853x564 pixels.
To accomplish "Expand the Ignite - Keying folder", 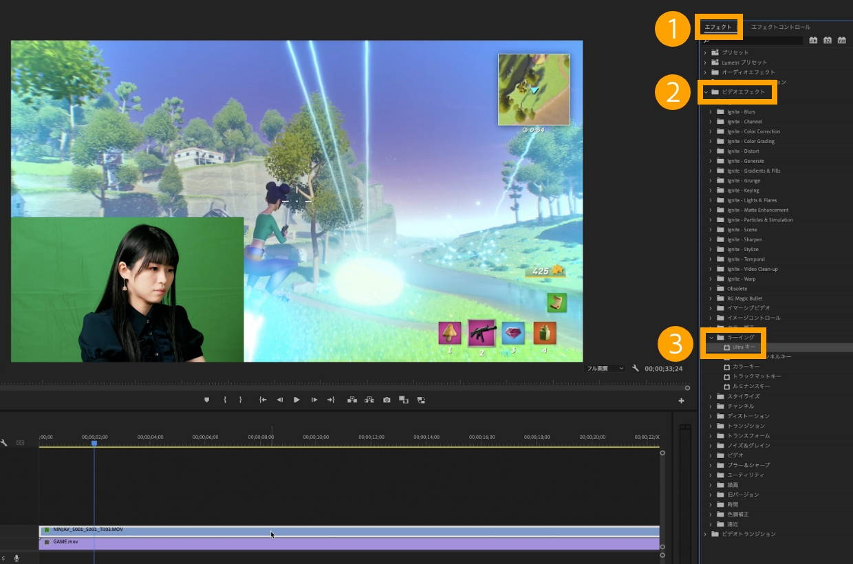I will [711, 191].
